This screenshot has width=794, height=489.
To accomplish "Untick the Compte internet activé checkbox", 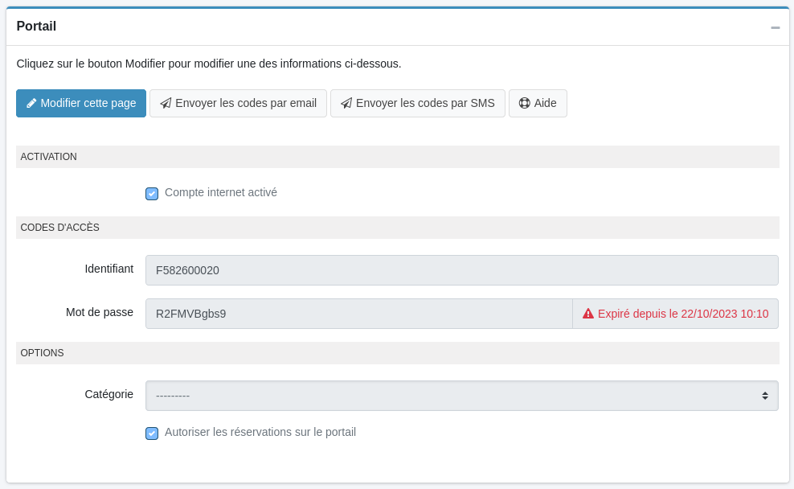I will pyautogui.click(x=152, y=194).
